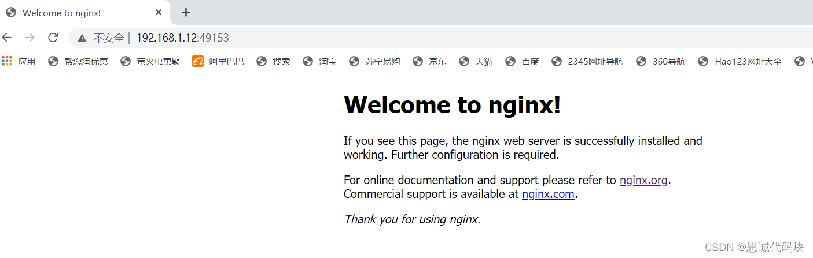
Task: Open the 萤火虫惠聚 bookmark
Action: click(150, 61)
